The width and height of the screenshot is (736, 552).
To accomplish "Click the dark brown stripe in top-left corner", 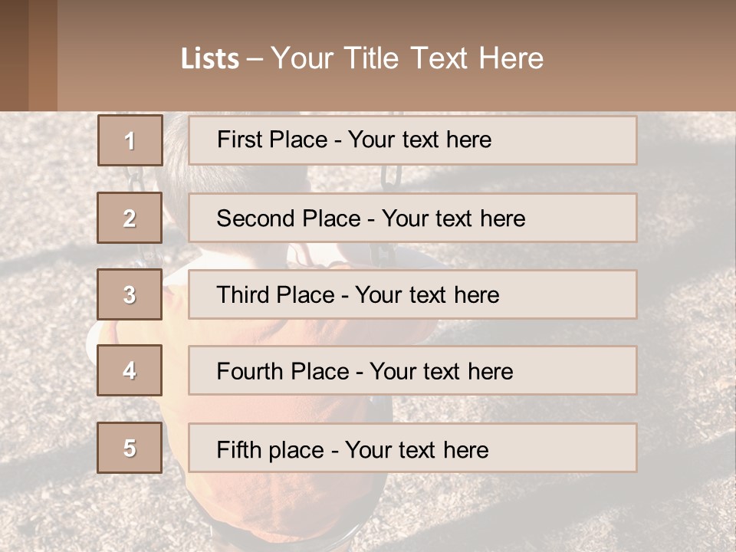I will point(14,55).
